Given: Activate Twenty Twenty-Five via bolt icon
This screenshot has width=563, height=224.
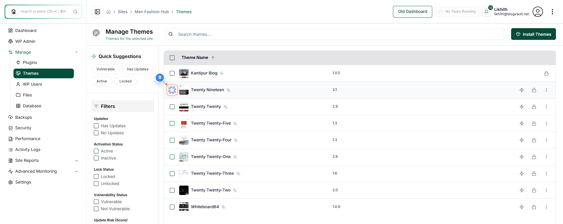Looking at the screenshot, I should point(522,123).
